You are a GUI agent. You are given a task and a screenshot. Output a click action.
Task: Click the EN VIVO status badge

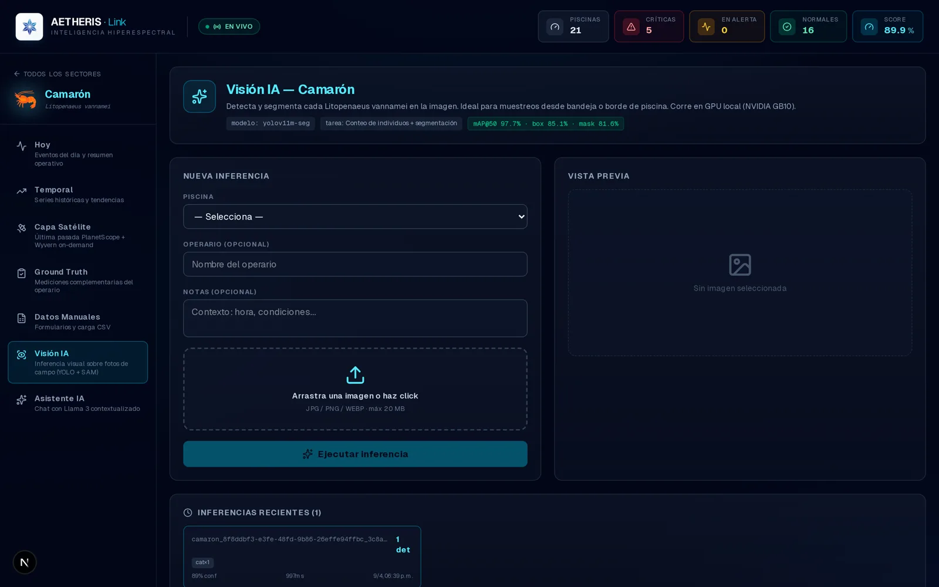click(229, 26)
